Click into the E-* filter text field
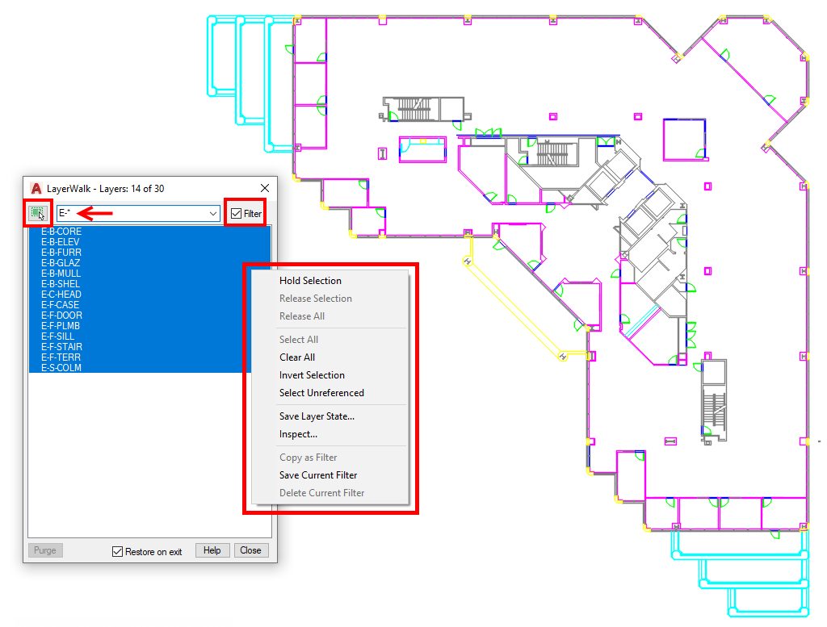 click(132, 213)
